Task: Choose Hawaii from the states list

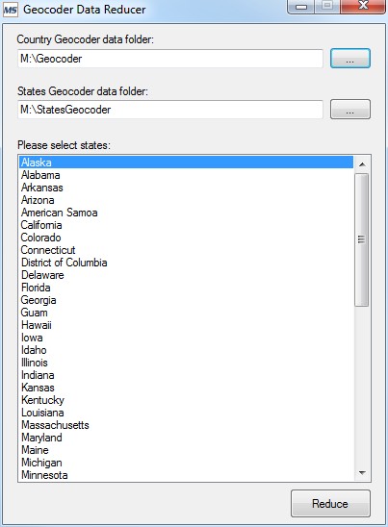Action: (x=186, y=325)
